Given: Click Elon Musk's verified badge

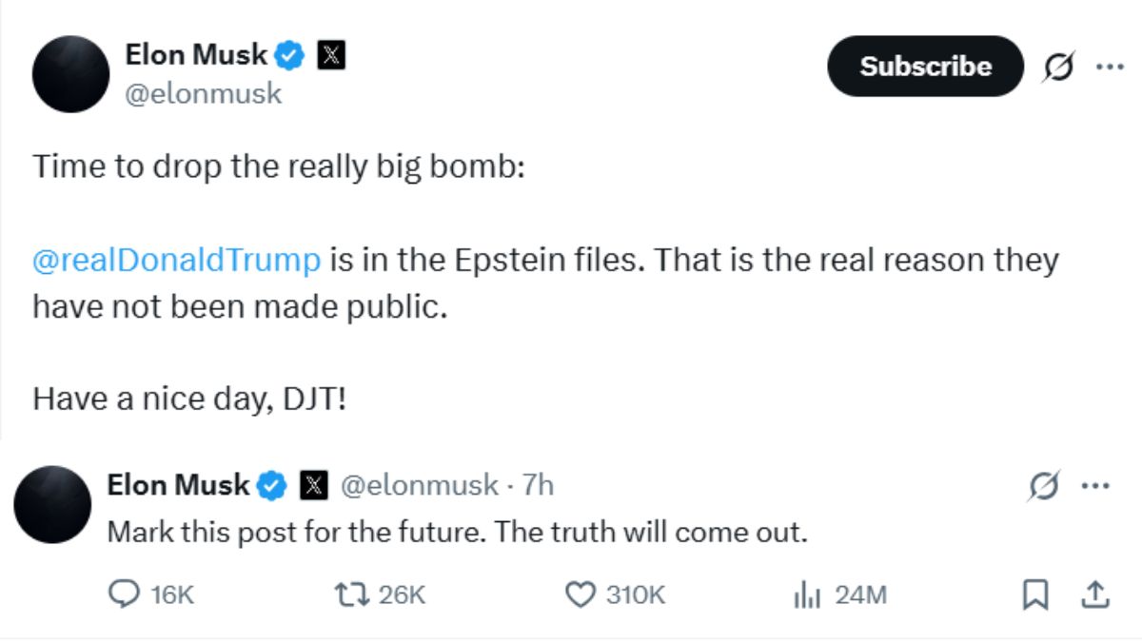Looking at the screenshot, I should pos(288,54).
